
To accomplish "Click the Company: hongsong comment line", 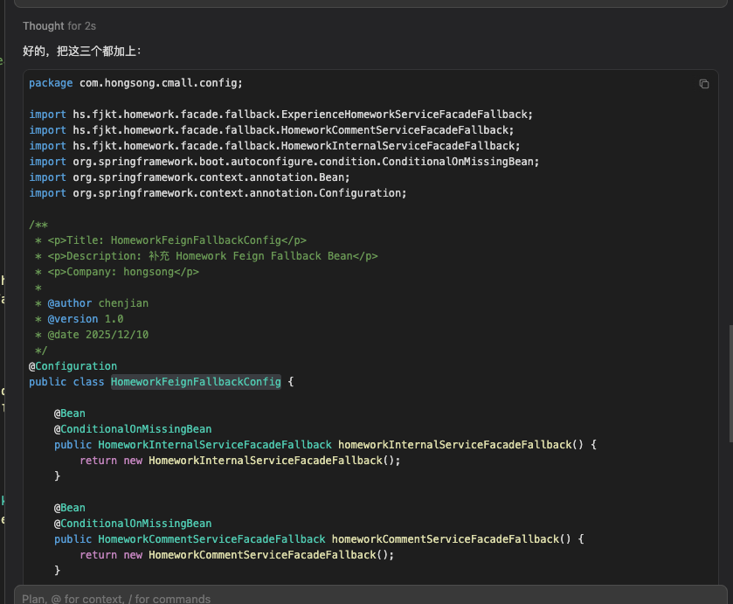I will tap(117, 272).
